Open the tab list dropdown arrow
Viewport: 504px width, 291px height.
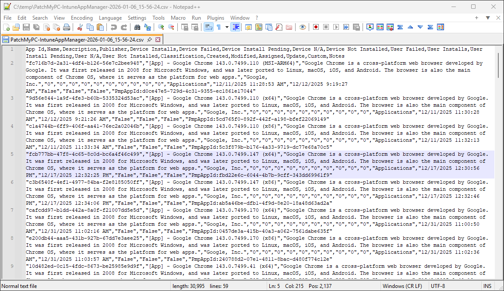[x=487, y=18]
